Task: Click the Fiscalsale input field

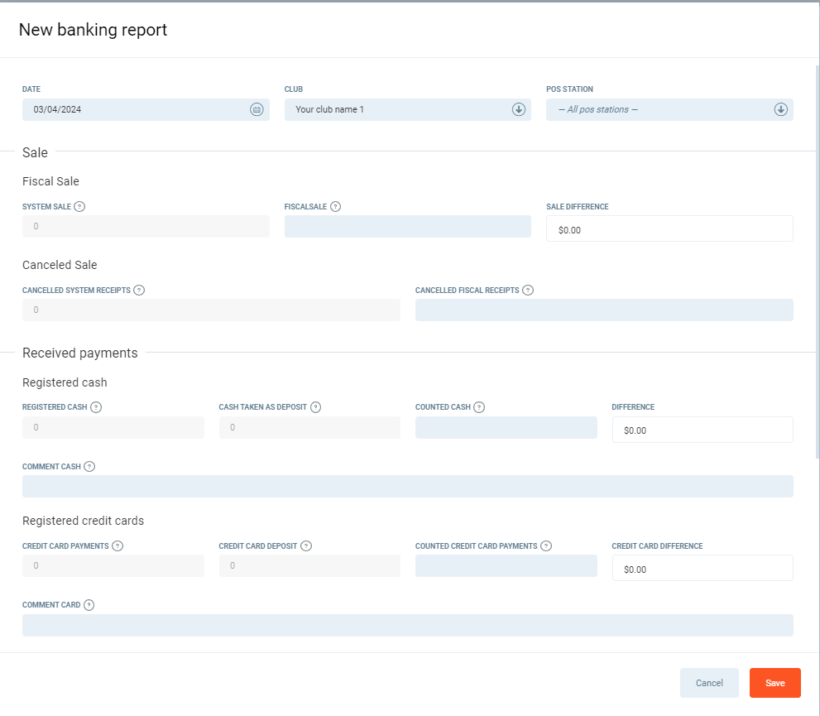Action: (407, 227)
